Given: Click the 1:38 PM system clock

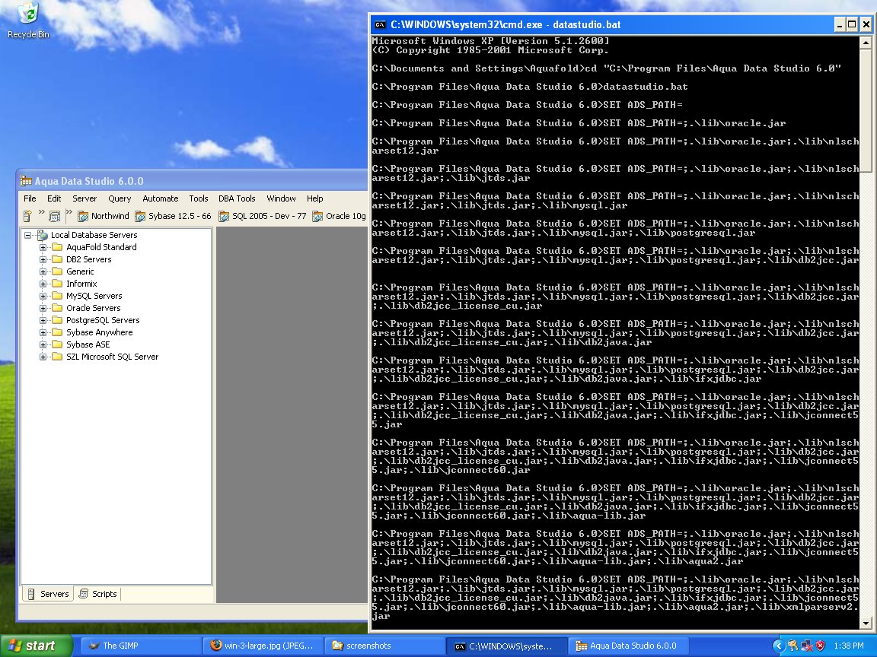Looking at the screenshot, I should tap(849, 646).
